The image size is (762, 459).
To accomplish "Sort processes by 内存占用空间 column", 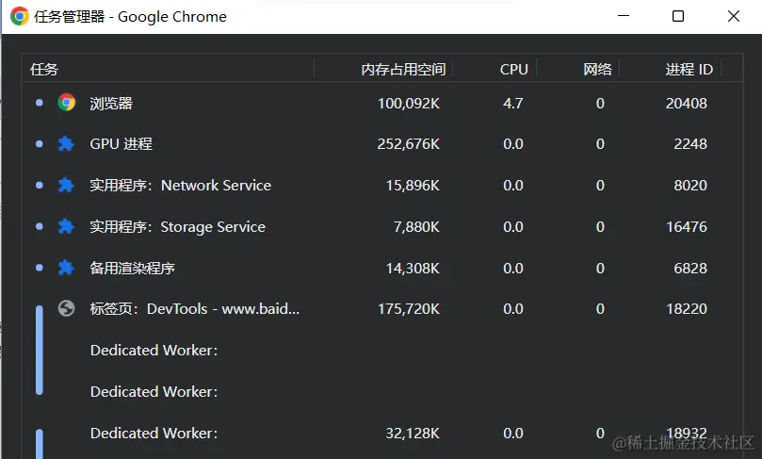I will tap(403, 69).
